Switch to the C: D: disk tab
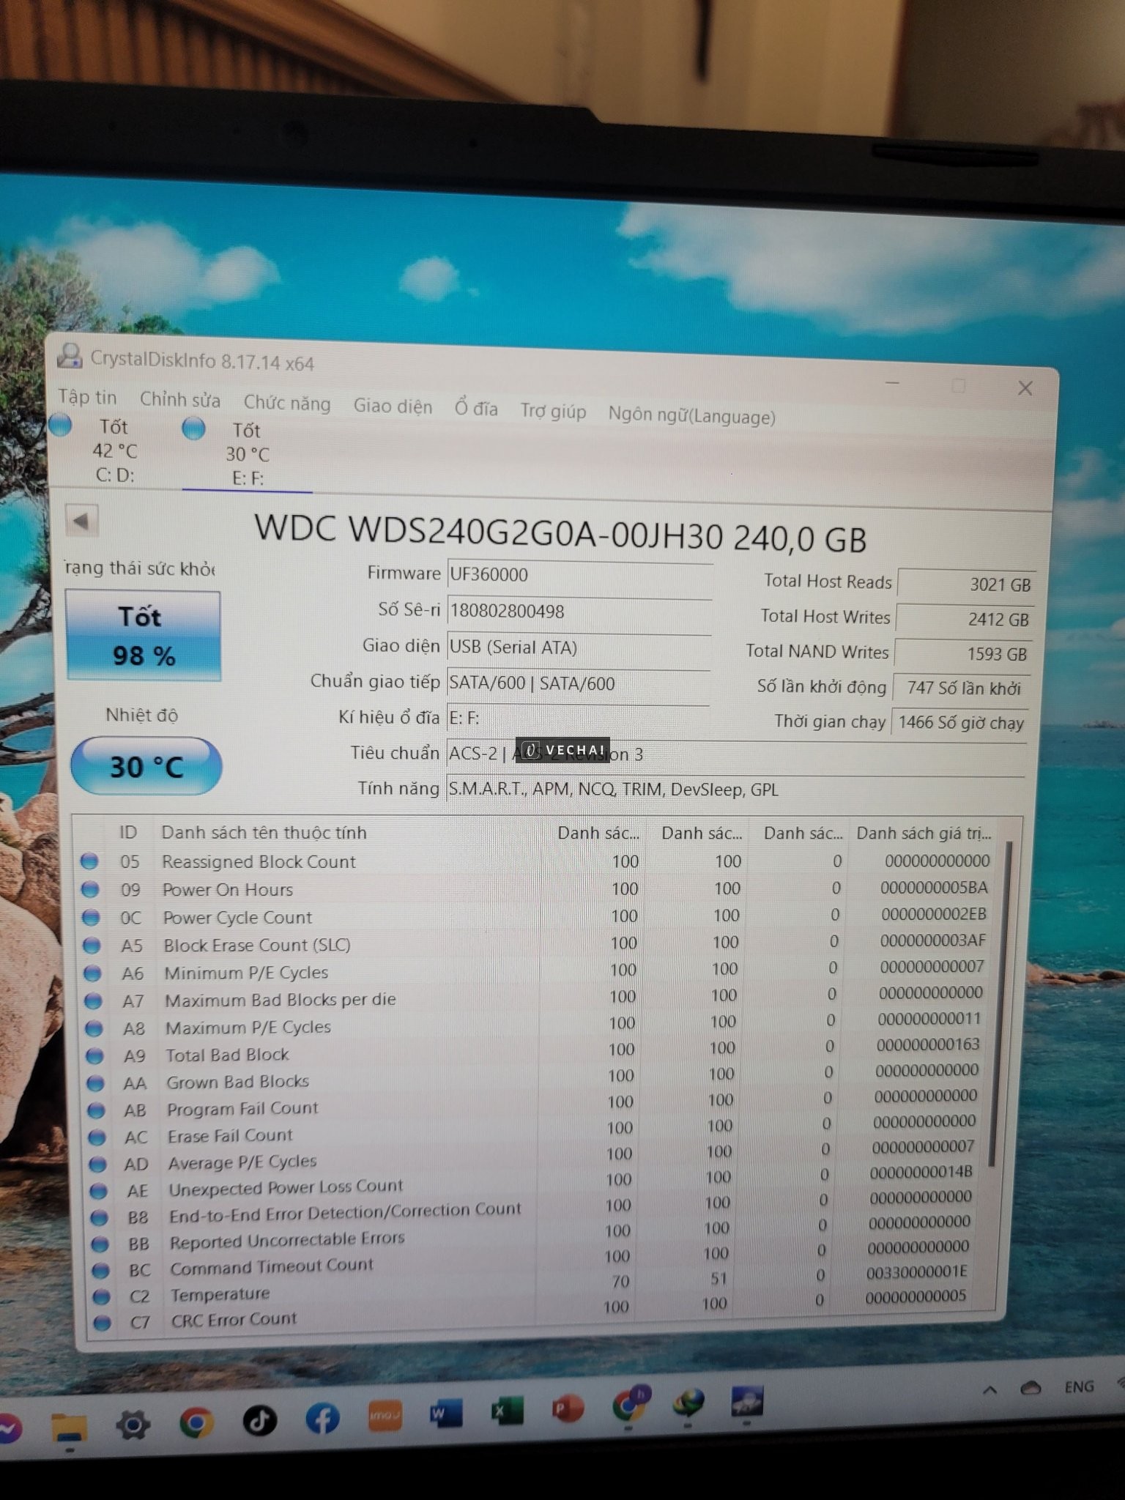 click(x=114, y=450)
